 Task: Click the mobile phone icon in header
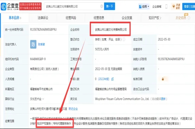pos(166,7)
